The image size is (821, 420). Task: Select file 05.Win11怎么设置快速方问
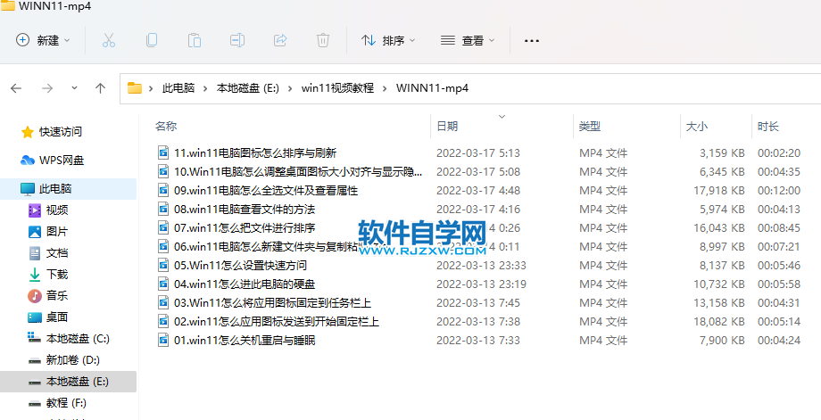pos(240,266)
